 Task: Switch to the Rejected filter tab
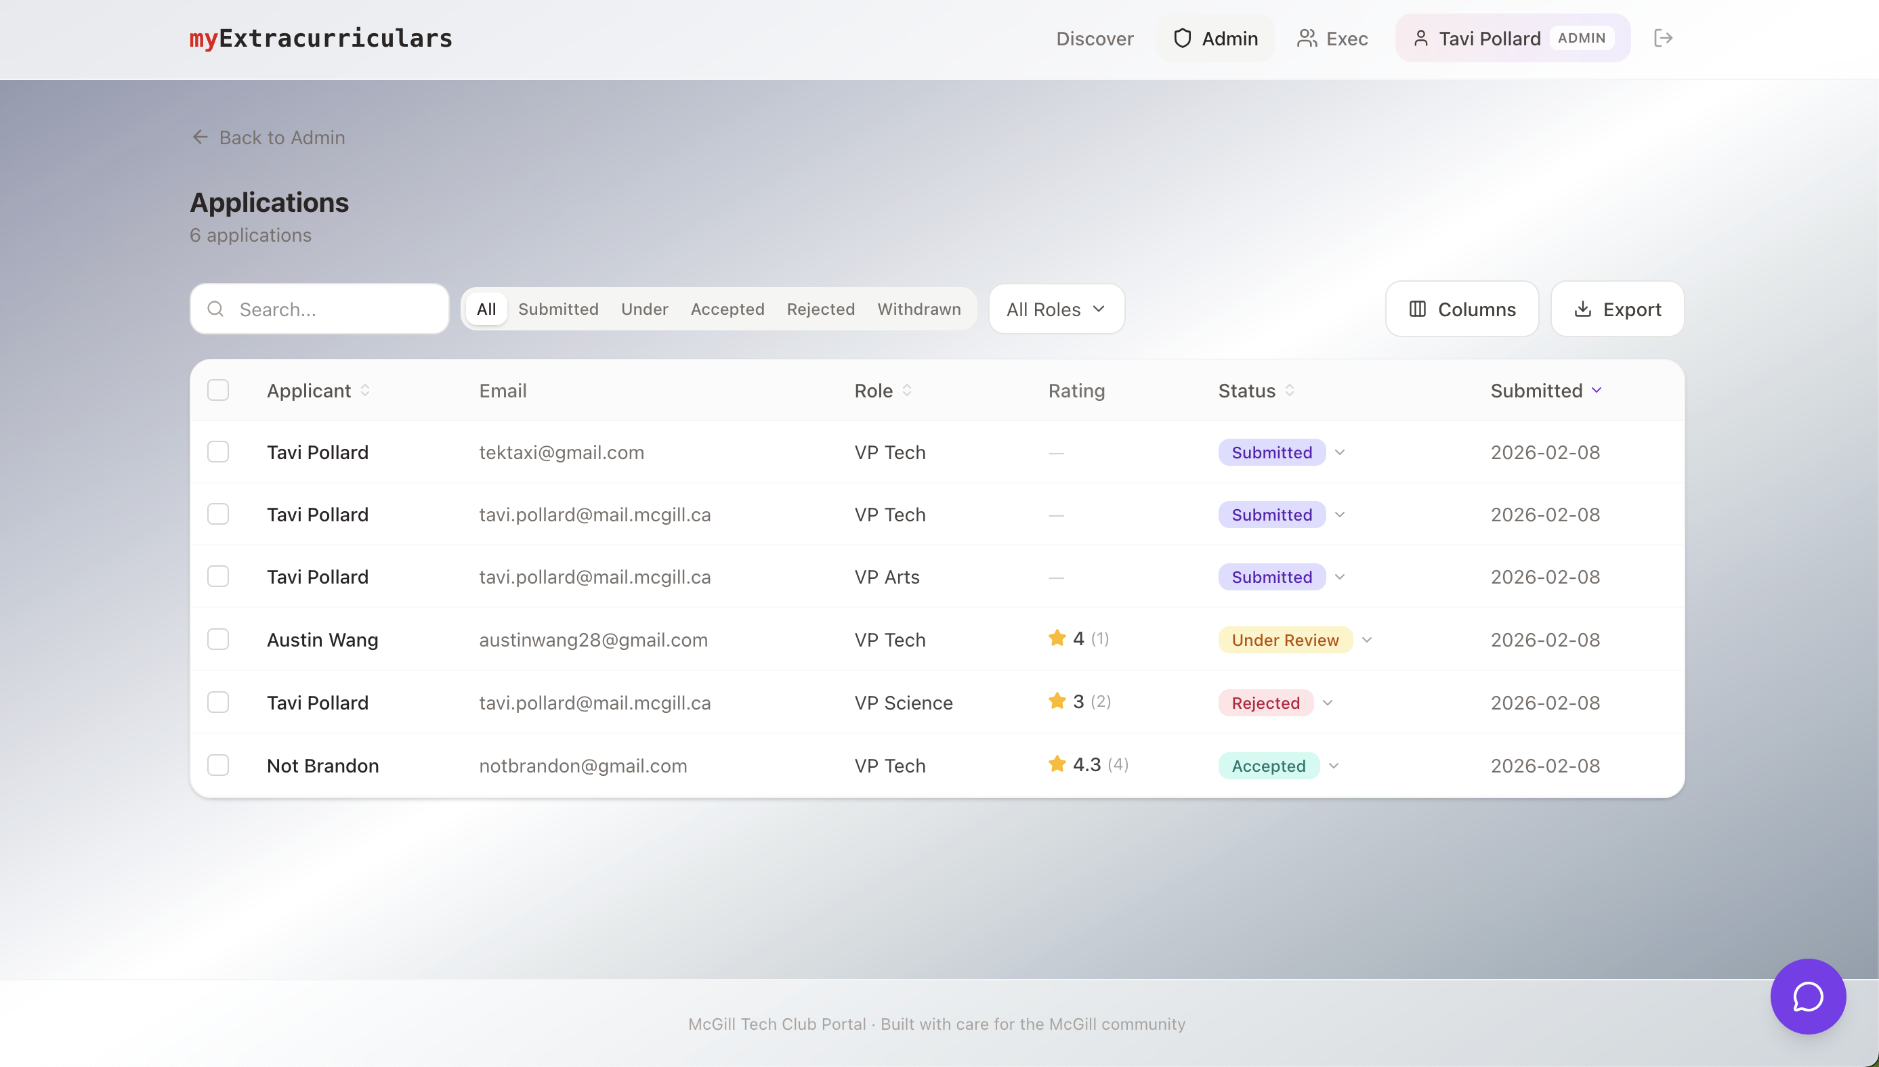click(820, 309)
